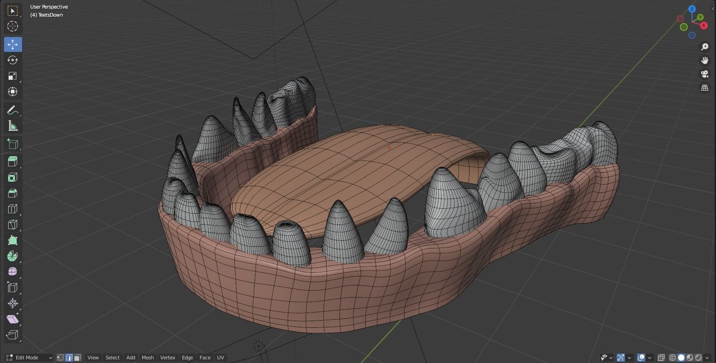Toggle the camera view icon

pos(705,74)
